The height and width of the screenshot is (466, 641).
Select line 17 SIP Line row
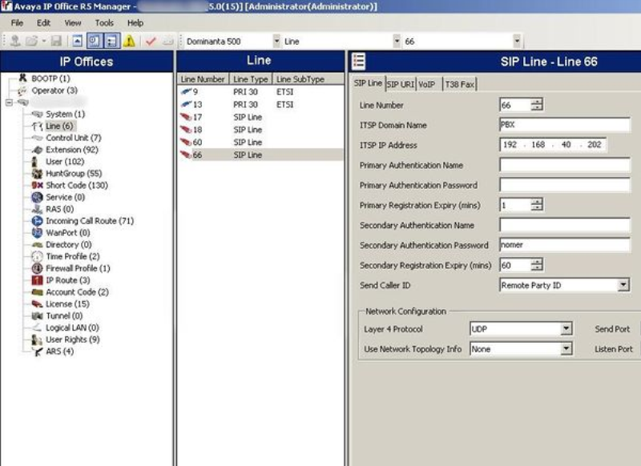pos(260,117)
